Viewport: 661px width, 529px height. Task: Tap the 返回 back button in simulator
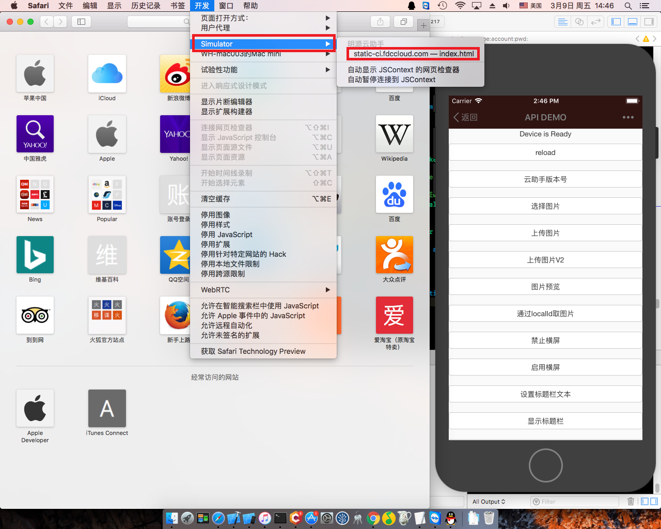click(465, 117)
